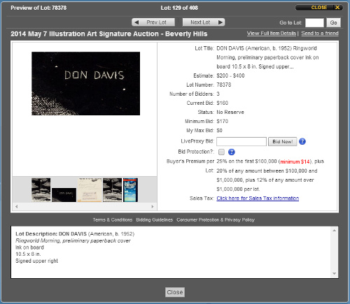Click the Minimum Bid value $170
This screenshot has width=350, height=304.
[222, 122]
